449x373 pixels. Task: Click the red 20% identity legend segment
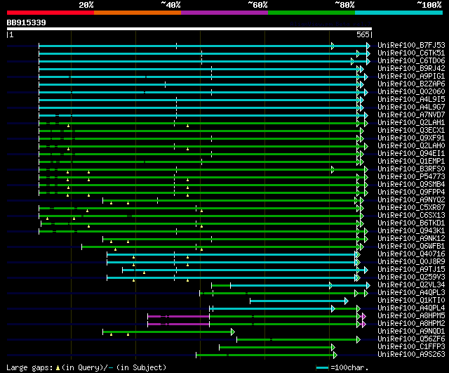tap(51, 13)
